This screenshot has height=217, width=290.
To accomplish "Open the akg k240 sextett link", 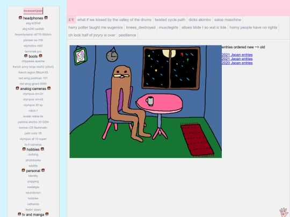I will (x=33, y=29).
